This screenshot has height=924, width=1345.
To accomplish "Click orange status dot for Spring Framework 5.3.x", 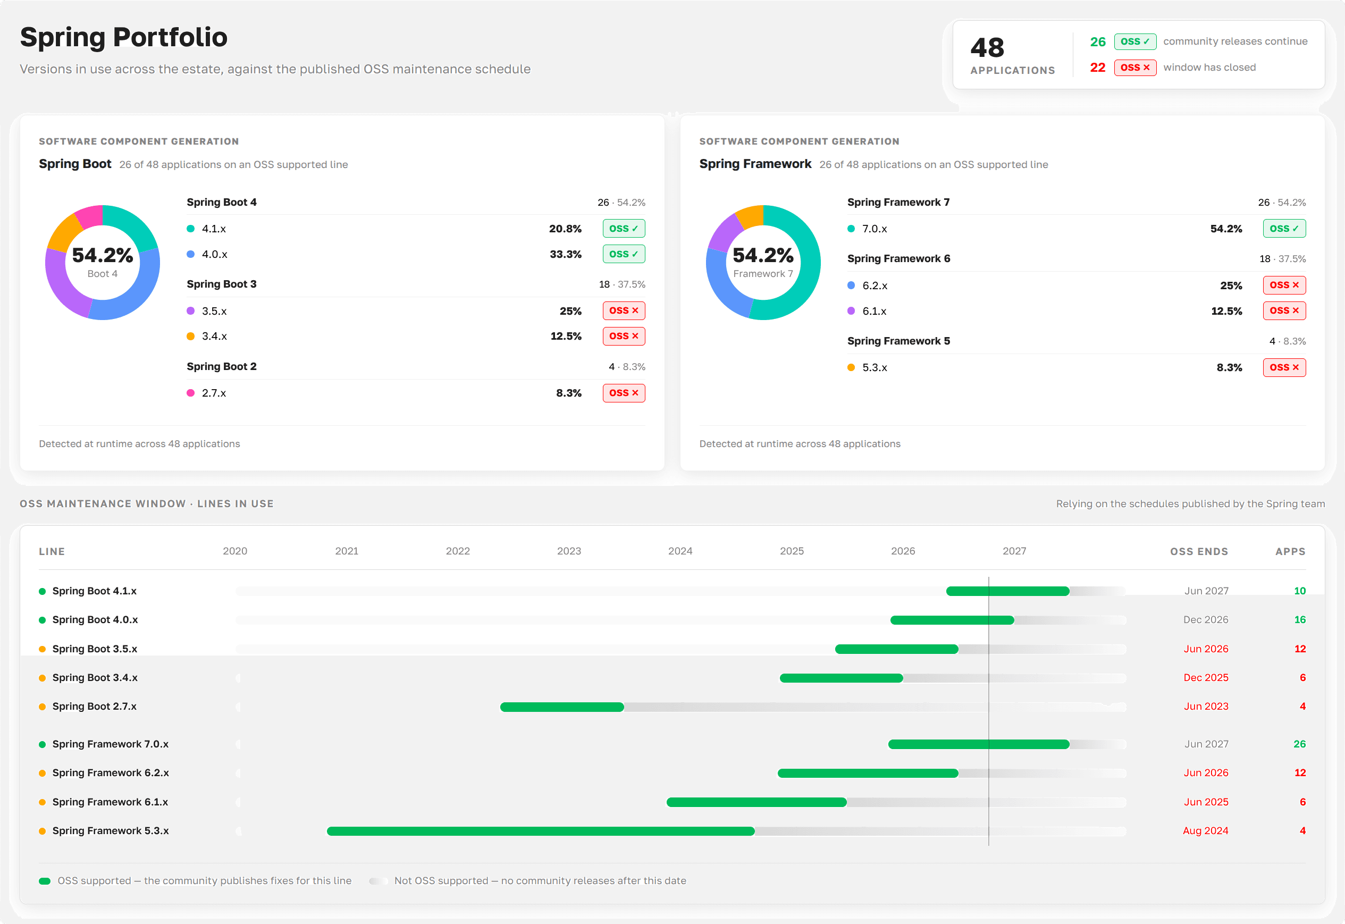I will 42,831.
